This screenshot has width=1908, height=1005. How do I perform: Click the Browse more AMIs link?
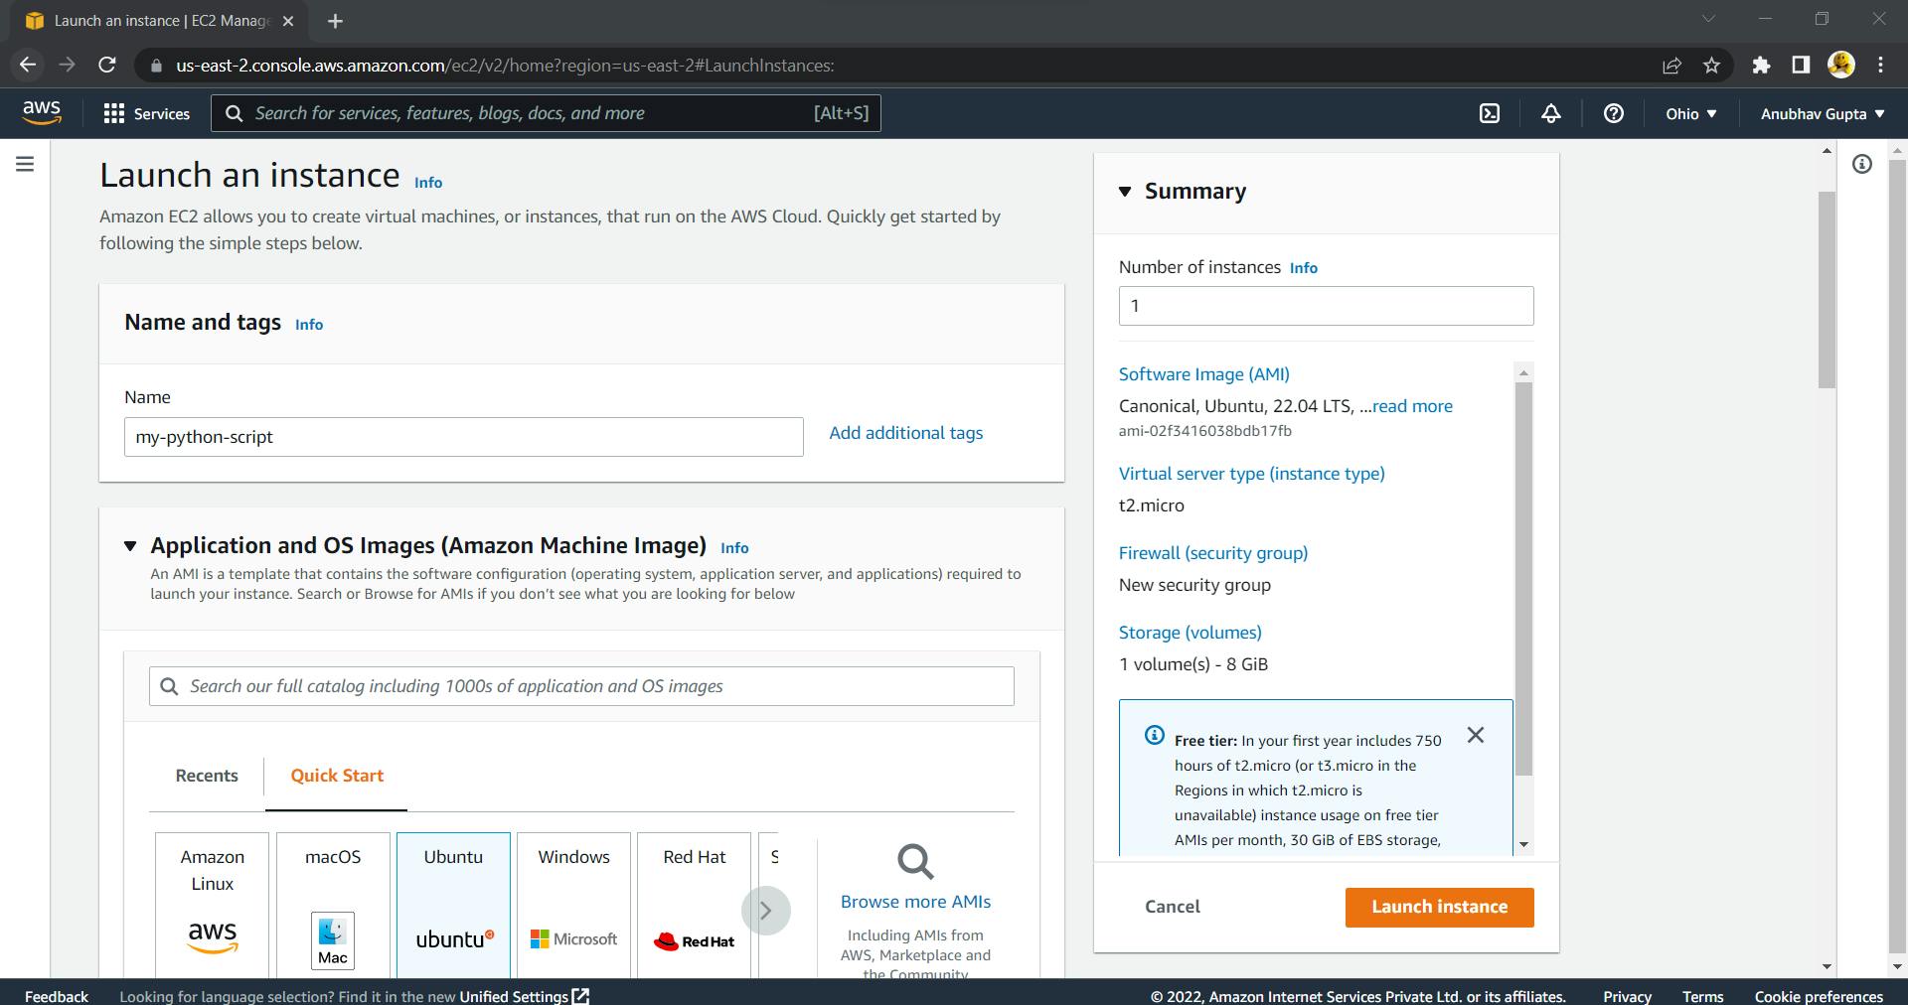pyautogui.click(x=915, y=902)
